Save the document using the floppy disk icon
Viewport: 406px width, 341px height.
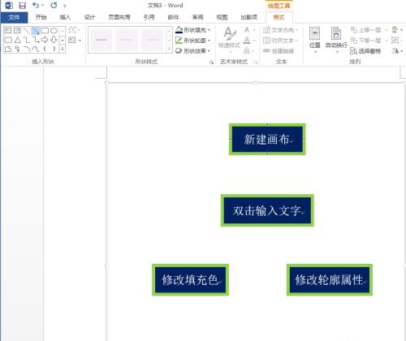22,6
